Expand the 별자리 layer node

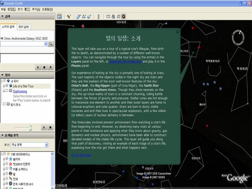click(4, 159)
